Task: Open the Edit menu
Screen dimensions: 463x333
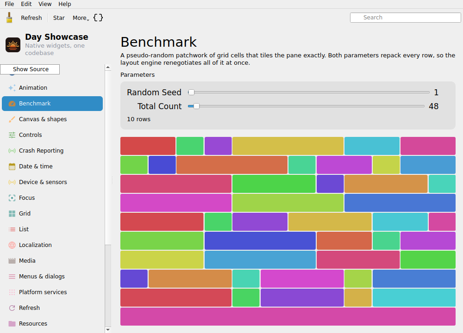Action: (26, 4)
